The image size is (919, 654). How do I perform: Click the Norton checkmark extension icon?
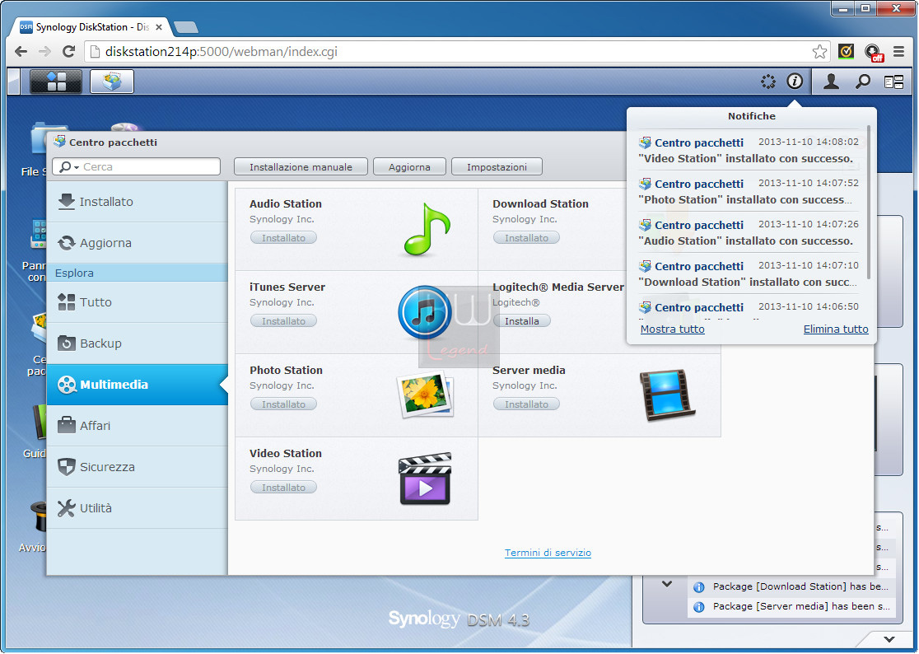coord(846,52)
